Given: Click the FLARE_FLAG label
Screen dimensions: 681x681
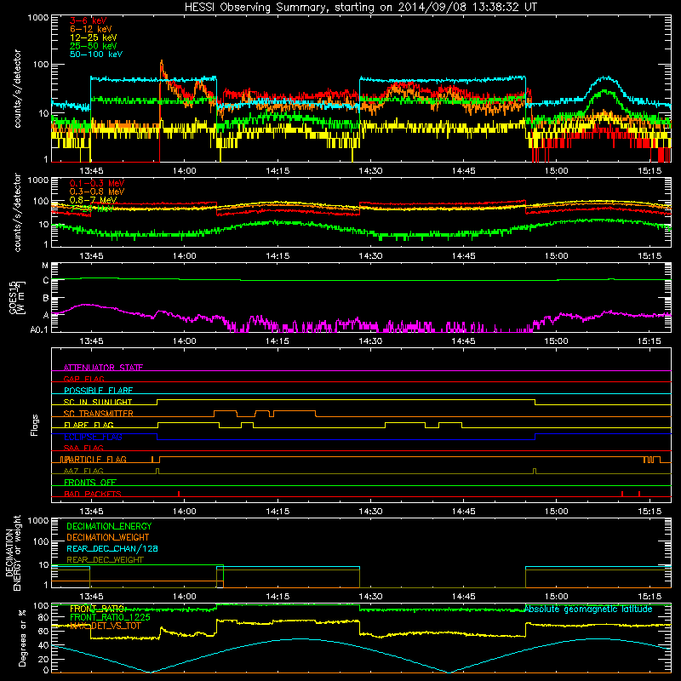Looking at the screenshot, I should pos(89,425).
